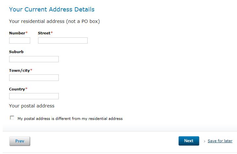
Task: Click into the Town/city field
Action: pyautogui.click(x=34, y=78)
